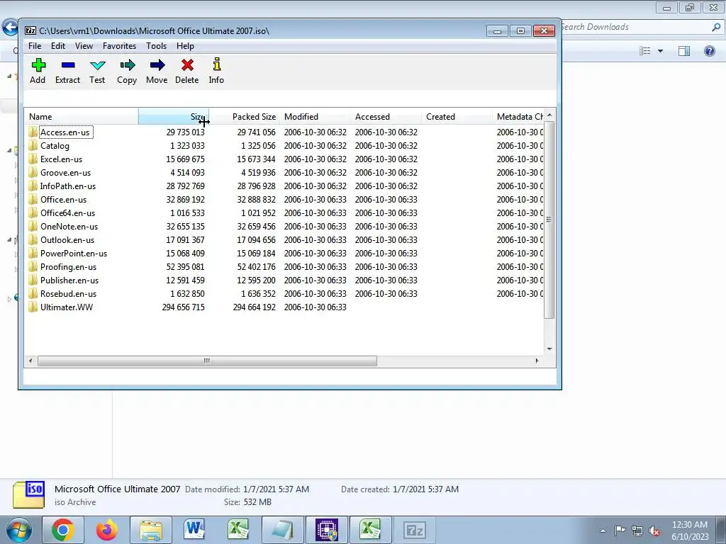Click the taskbar clock showing 12:30 AM
The height and width of the screenshot is (544, 726).
coord(690,531)
